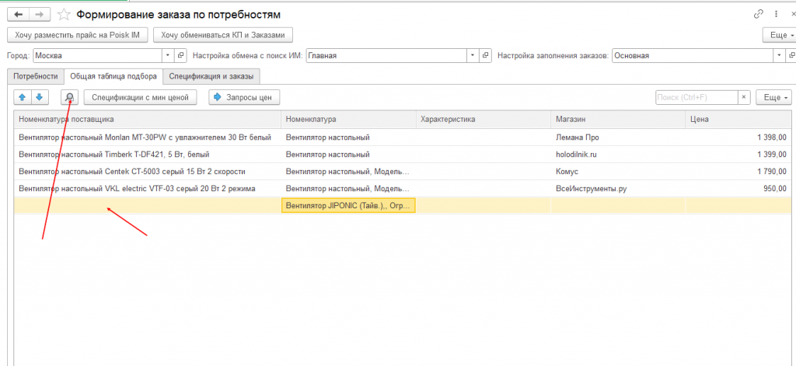This screenshot has height=366, width=796.
Task: Select the Общая таблица подбора tab
Action: [x=113, y=77]
